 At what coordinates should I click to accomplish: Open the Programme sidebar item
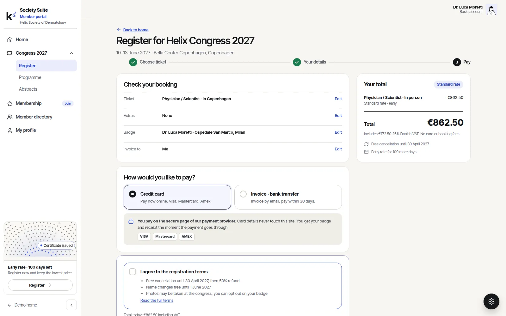(x=46, y=77)
